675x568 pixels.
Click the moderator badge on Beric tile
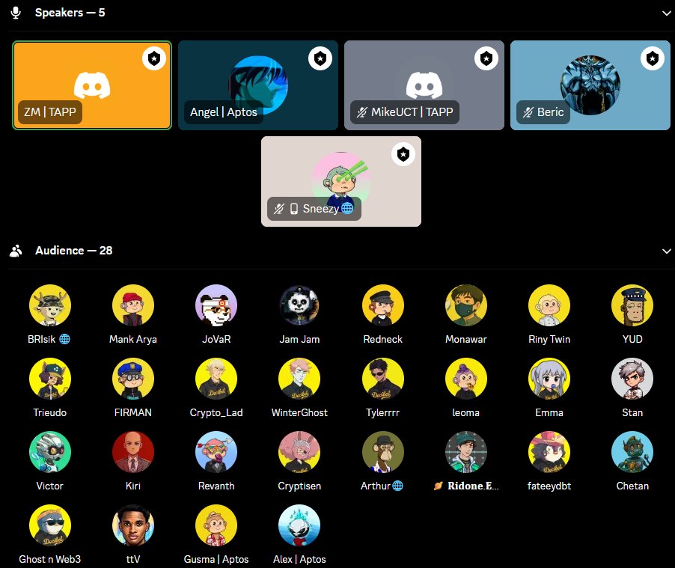click(x=653, y=58)
